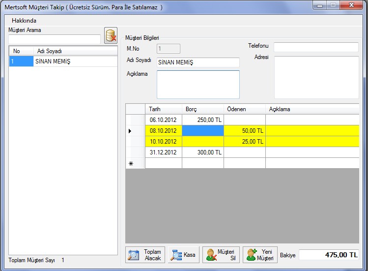Click the Tarih column header
The image size is (368, 271).
164,109
